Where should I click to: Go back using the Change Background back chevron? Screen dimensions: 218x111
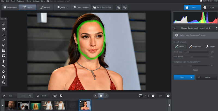pos(175,28)
